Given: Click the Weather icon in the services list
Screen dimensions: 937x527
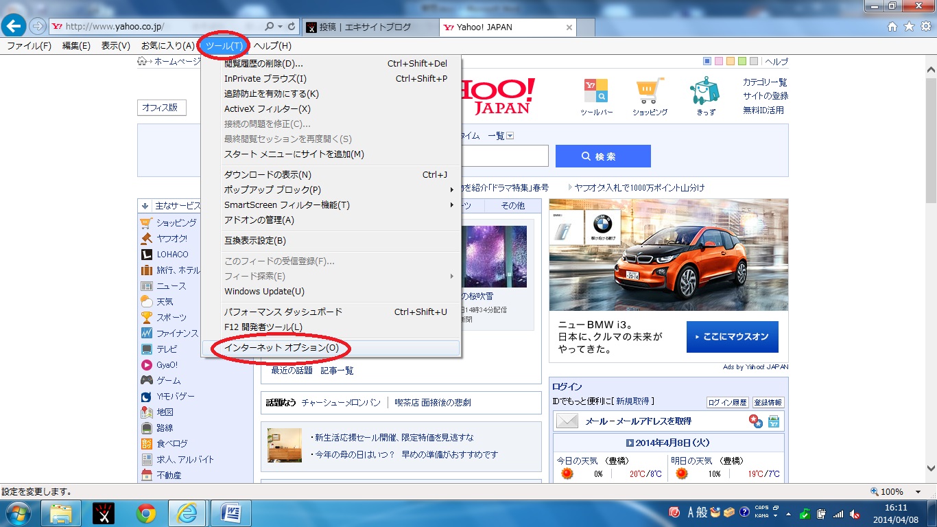Looking at the screenshot, I should point(146,302).
